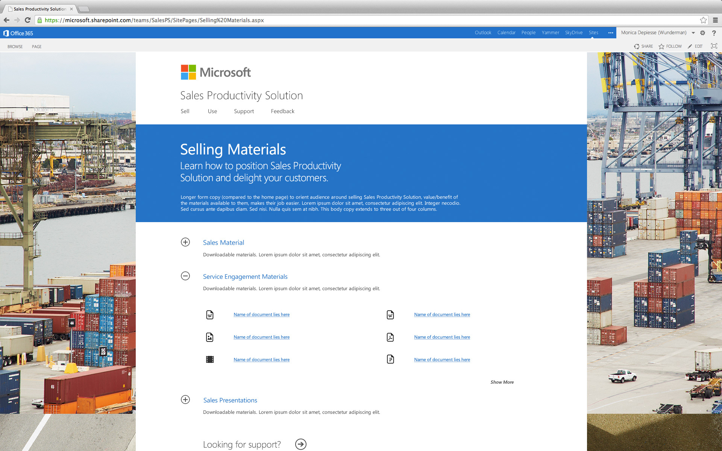
Task: Open the ellipsis more-apps menu
Action: click(x=611, y=33)
